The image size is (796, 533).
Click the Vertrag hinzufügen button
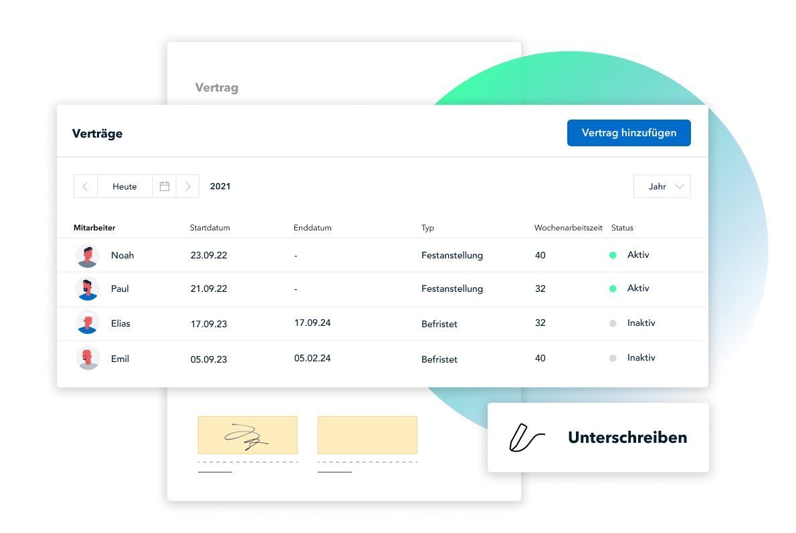point(629,133)
